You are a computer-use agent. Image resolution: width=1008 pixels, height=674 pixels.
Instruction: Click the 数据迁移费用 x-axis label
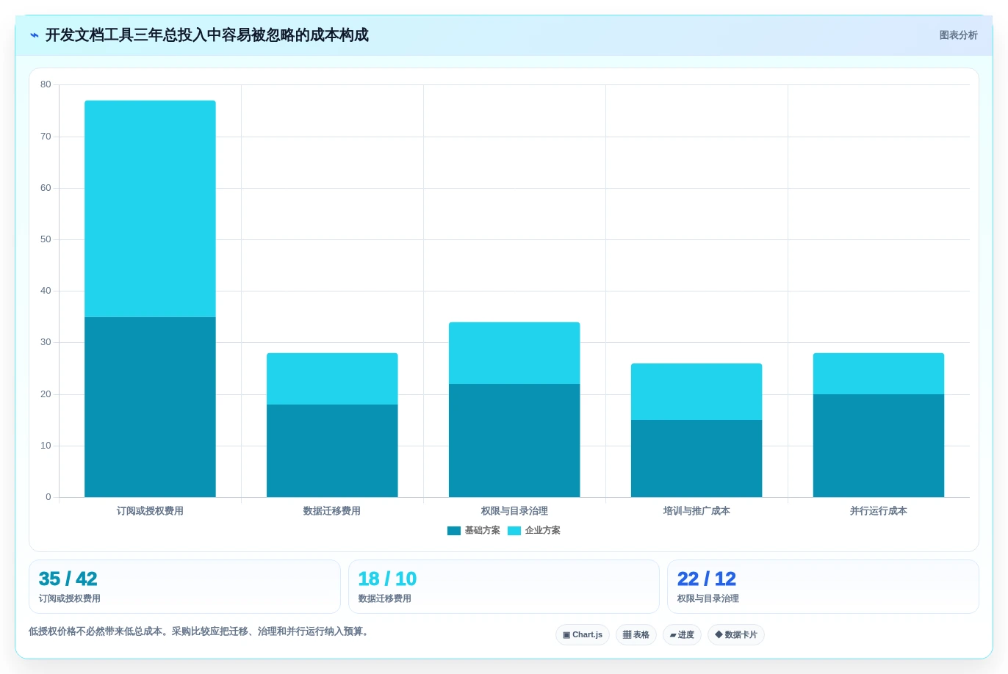pos(332,511)
